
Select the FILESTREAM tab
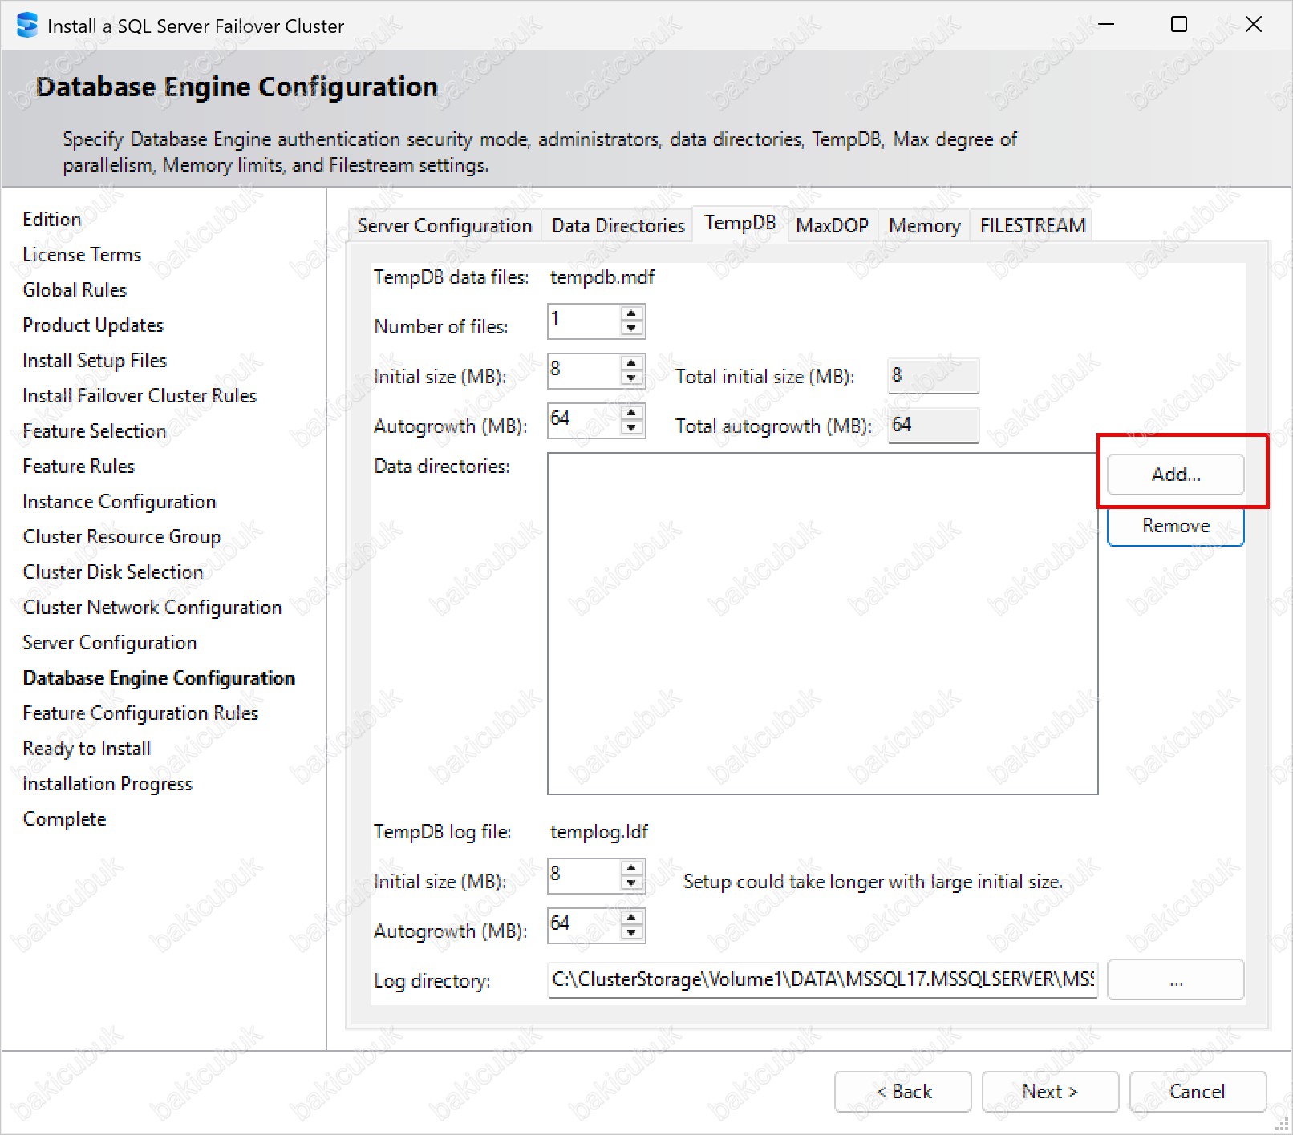point(1032,226)
